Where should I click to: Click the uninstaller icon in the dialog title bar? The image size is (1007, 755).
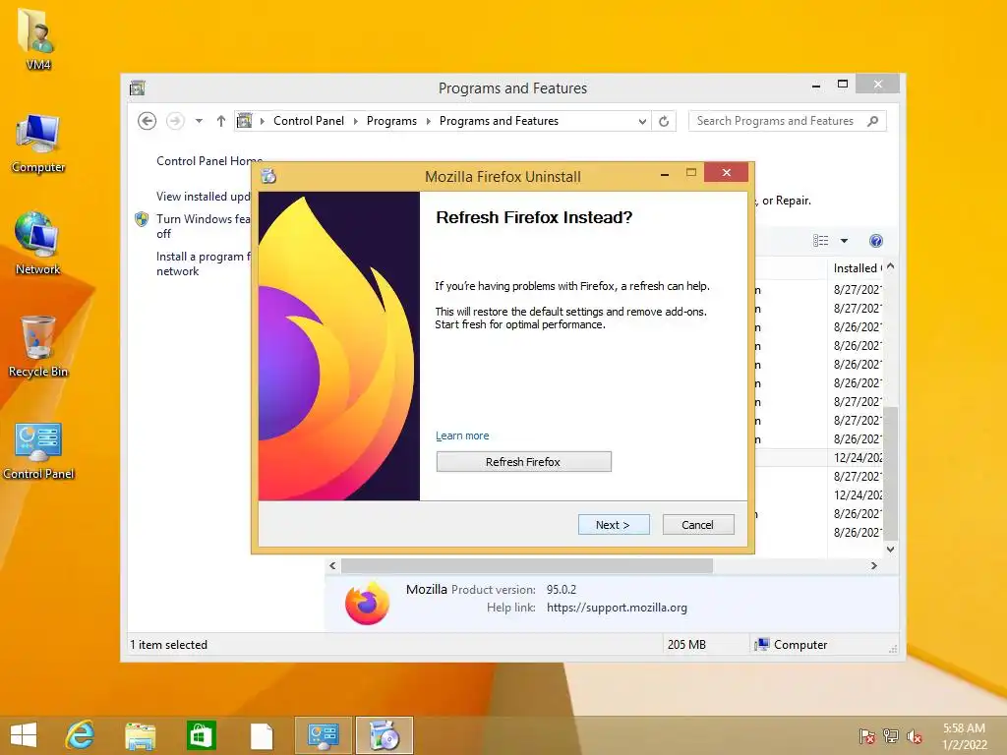tap(268, 176)
